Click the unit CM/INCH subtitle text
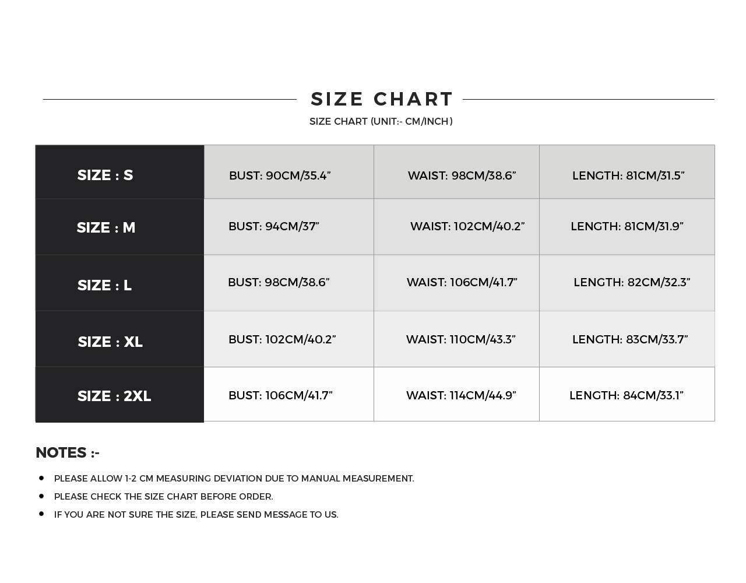The width and height of the screenshot is (746, 583). point(381,121)
